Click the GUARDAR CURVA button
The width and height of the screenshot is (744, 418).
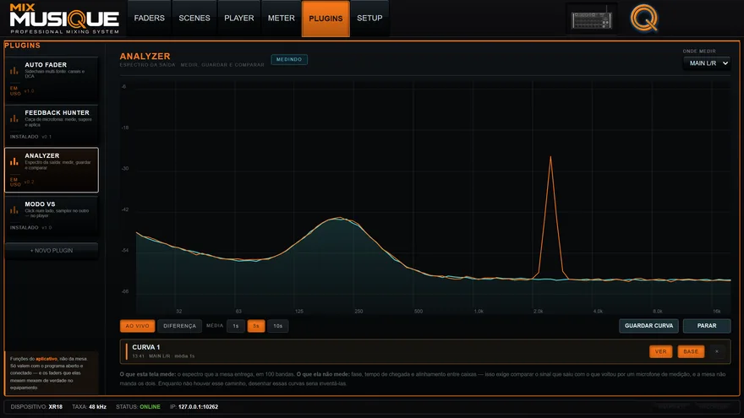tap(648, 326)
